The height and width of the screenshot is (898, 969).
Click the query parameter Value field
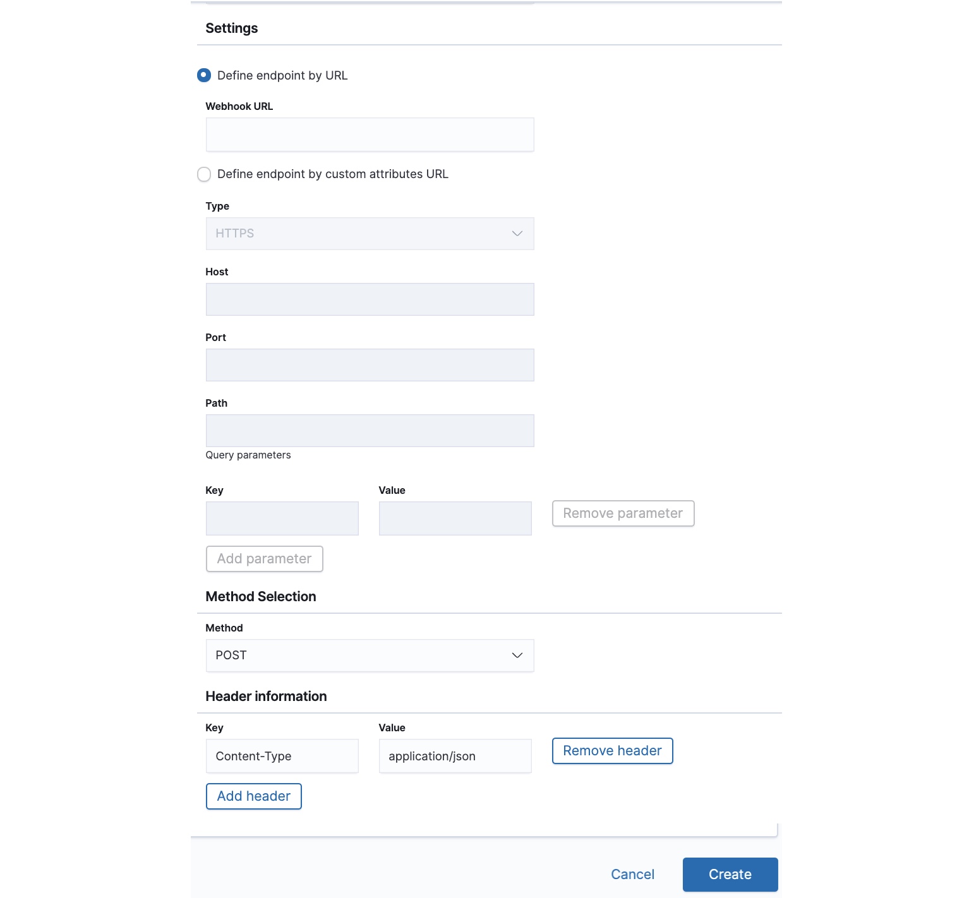point(455,518)
